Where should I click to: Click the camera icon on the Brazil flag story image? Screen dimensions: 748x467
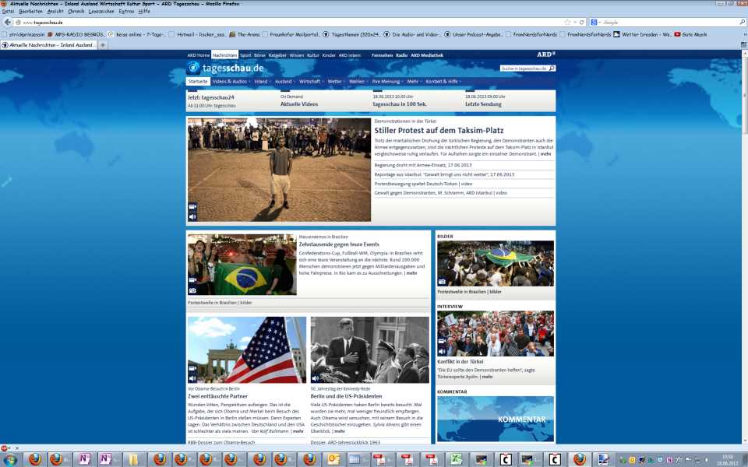point(192,290)
